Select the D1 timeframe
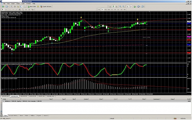192x120 pixels. click(118, 9)
